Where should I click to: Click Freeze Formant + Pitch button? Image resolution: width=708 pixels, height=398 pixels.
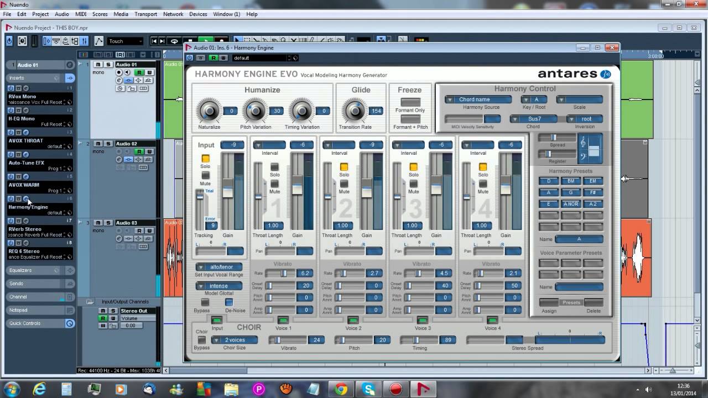tap(410, 119)
